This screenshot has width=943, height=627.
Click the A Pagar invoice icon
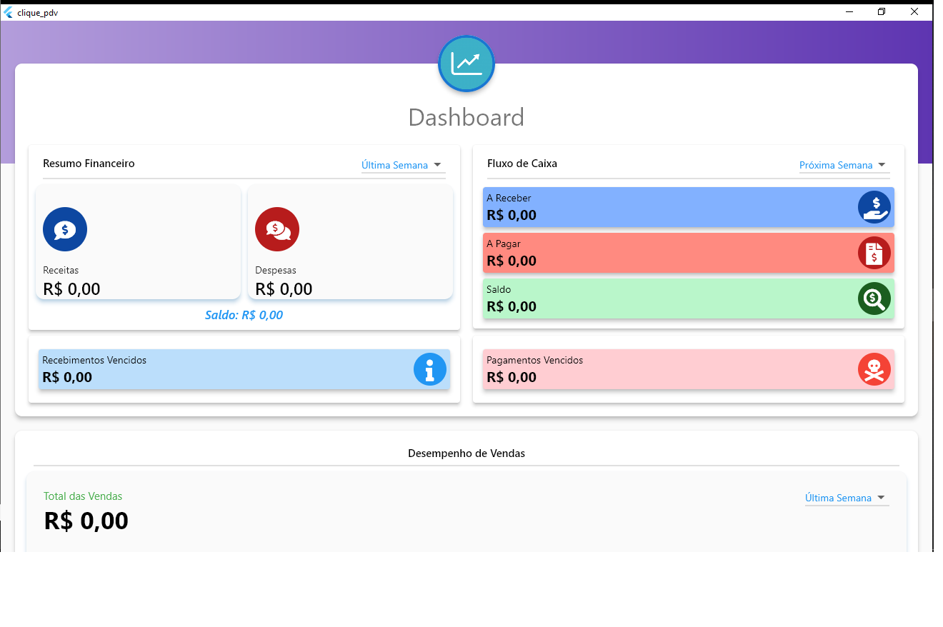point(874,253)
